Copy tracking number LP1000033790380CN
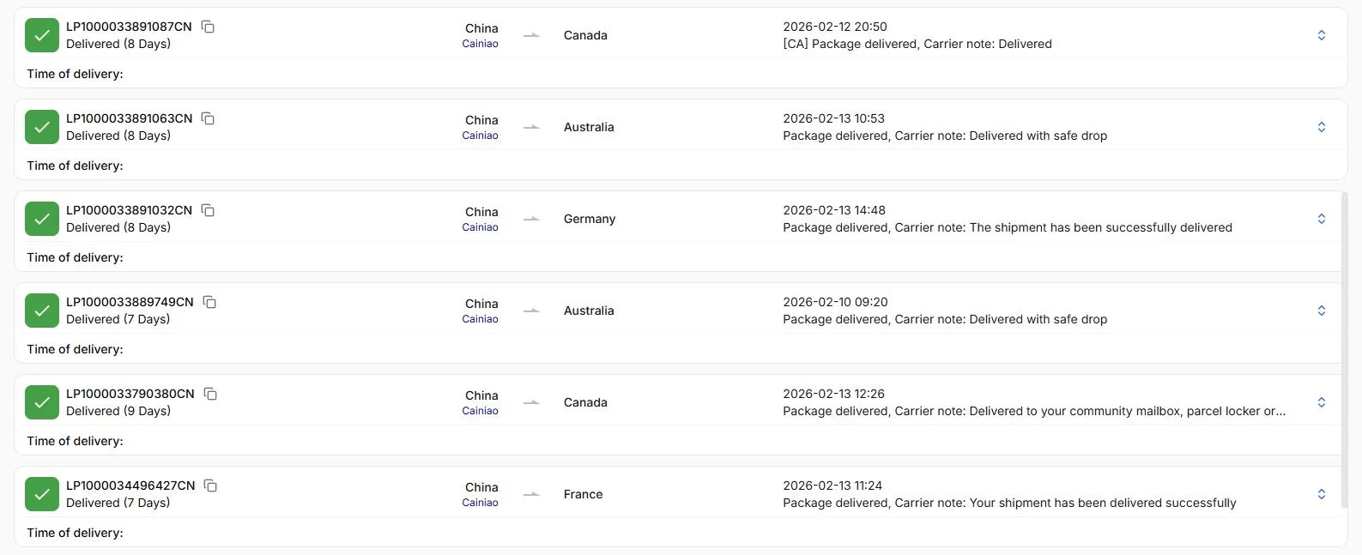The width and height of the screenshot is (1362, 555). (x=211, y=394)
